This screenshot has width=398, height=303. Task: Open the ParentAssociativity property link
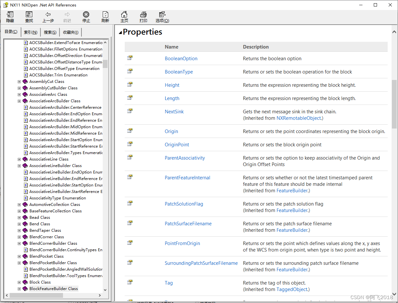point(185,158)
